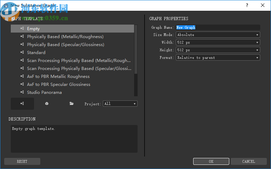
Task: Click graph icon beside Physically Based (Specular/Glossiness)
Action: pos(22,44)
